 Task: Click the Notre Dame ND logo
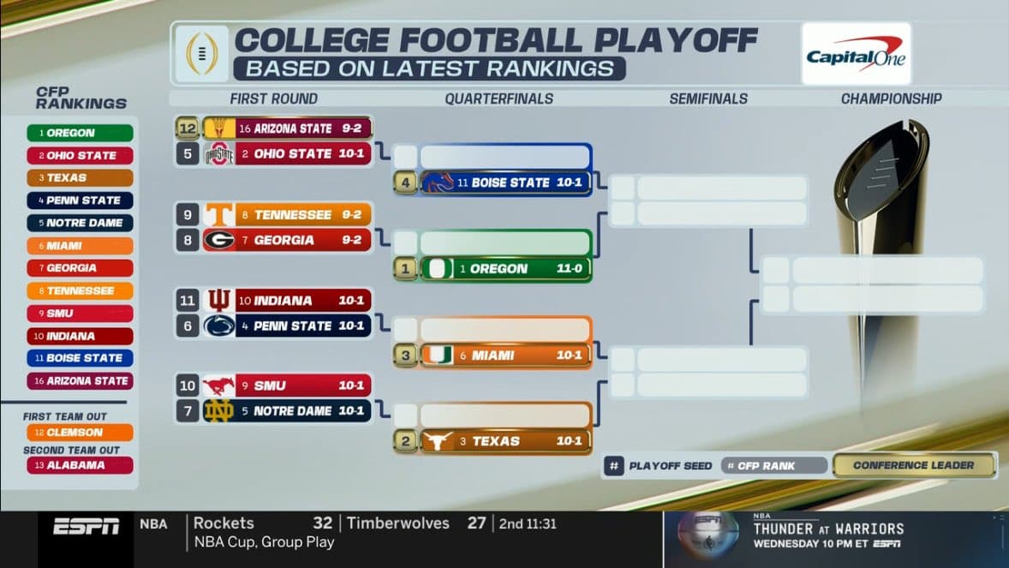tap(219, 411)
